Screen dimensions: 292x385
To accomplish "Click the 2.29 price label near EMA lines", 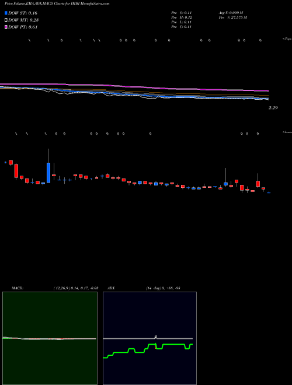I will [x=273, y=107].
